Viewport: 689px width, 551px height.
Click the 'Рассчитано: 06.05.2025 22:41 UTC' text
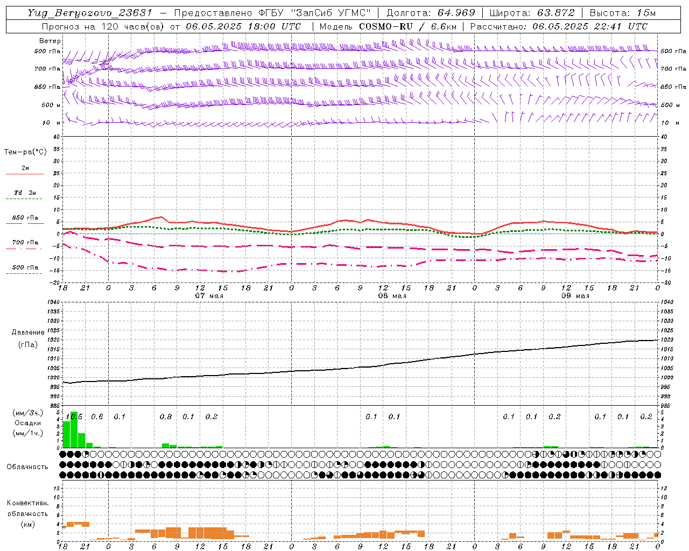pyautogui.click(x=559, y=26)
